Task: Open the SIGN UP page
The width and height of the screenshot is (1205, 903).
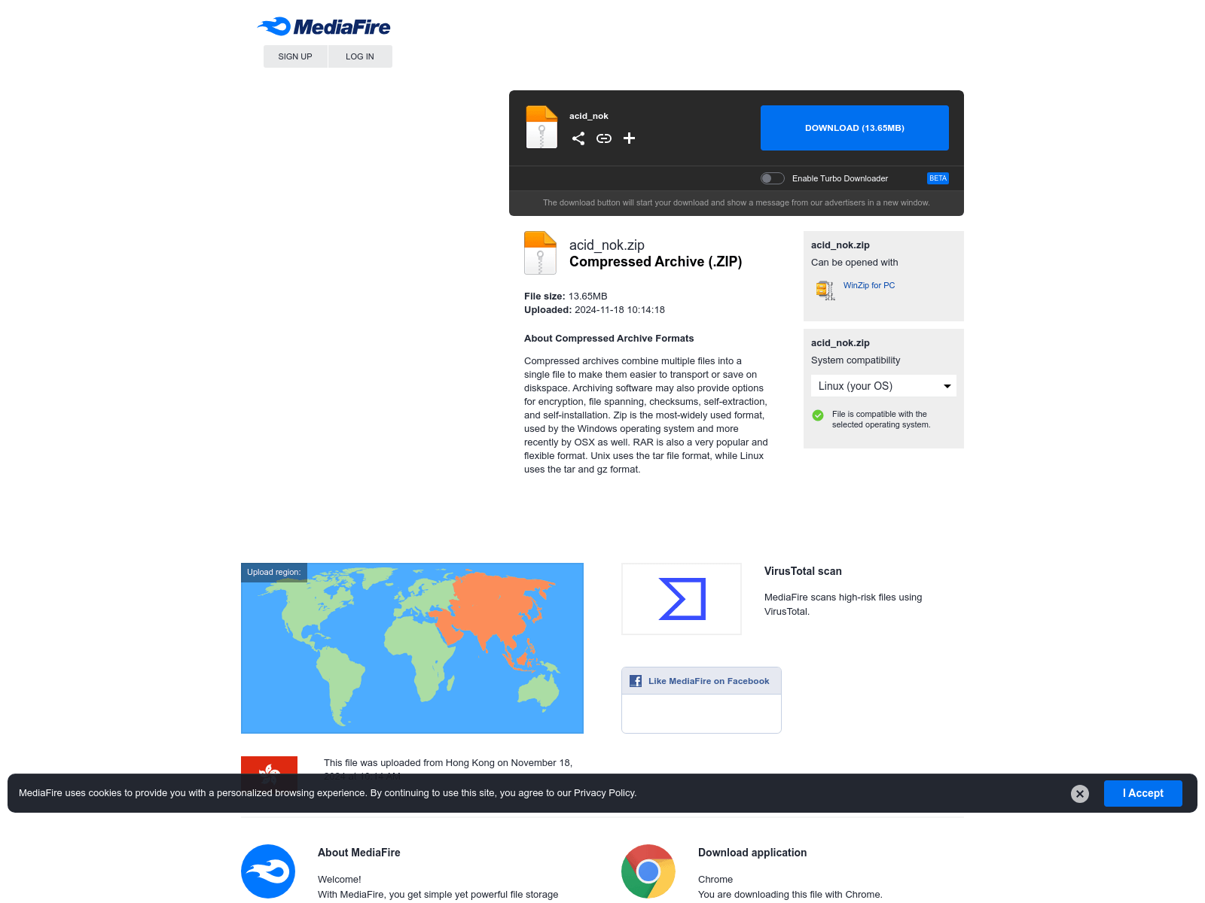Action: pyautogui.click(x=295, y=56)
